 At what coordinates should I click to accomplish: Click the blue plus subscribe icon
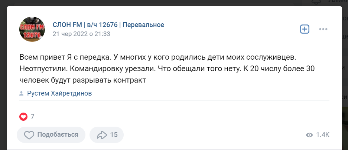[x=305, y=29]
